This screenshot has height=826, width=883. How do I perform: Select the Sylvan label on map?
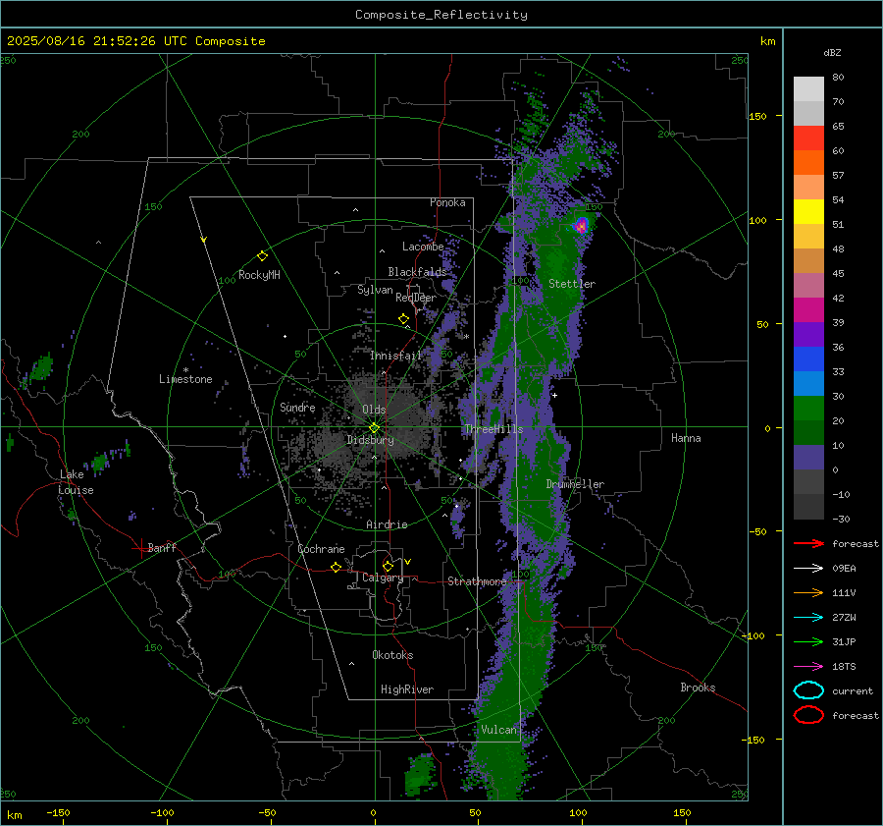coord(375,290)
